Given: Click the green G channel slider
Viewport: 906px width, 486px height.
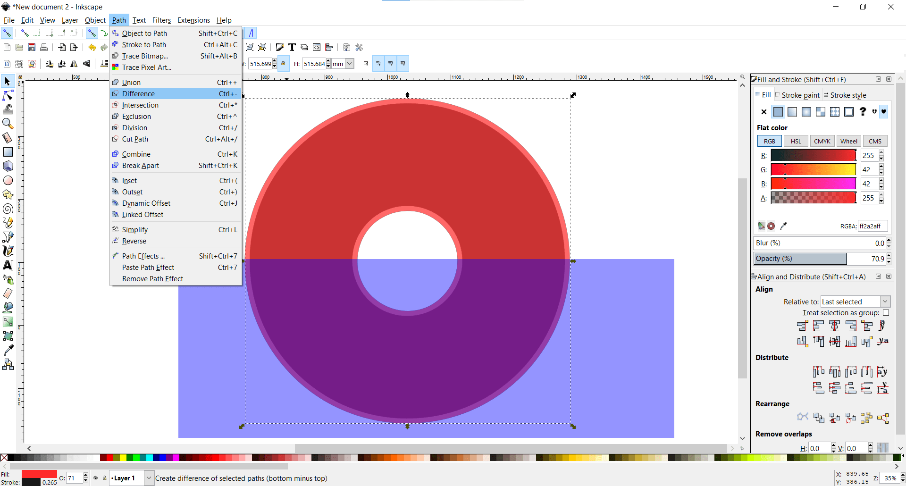Looking at the screenshot, I should (x=814, y=170).
